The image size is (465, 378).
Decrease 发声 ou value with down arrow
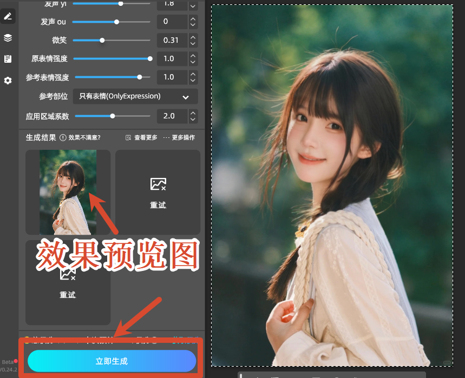point(193,25)
